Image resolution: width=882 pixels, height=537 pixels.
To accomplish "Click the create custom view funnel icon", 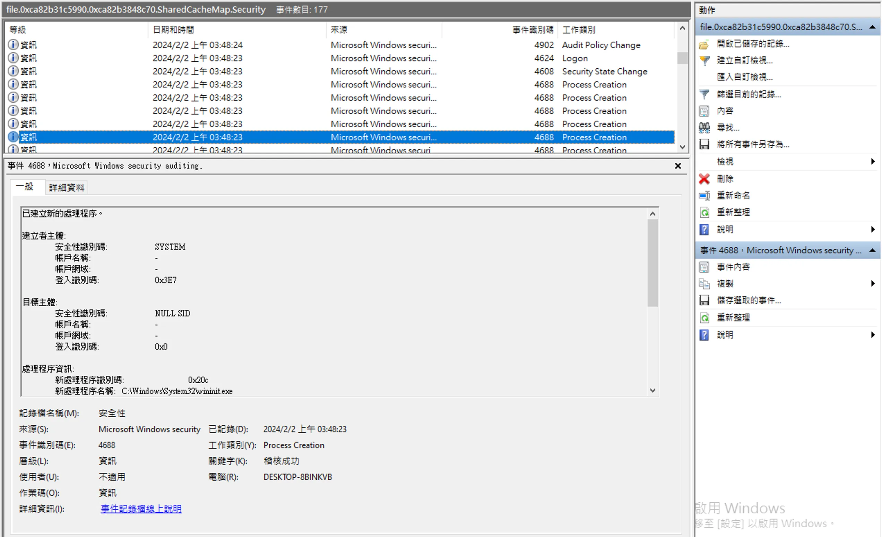I will pos(704,61).
